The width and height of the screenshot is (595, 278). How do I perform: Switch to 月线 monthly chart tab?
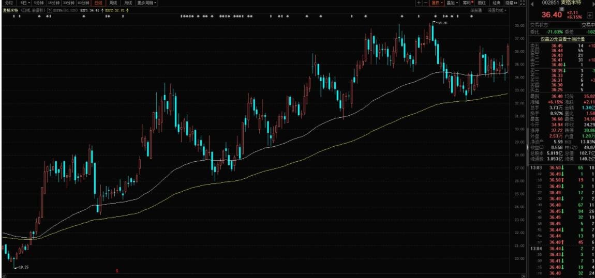click(128, 3)
